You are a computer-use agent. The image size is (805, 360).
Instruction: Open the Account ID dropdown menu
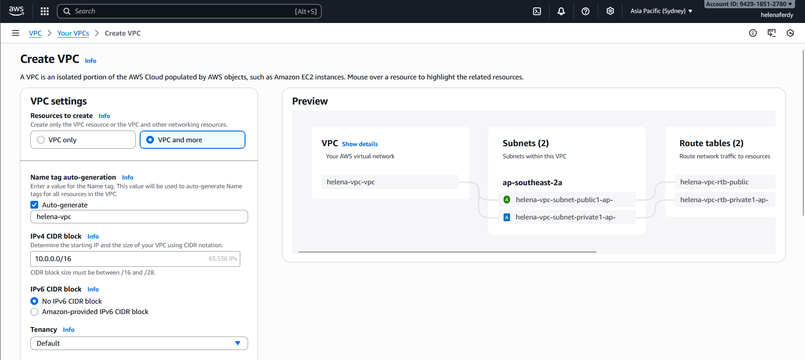pos(749,4)
